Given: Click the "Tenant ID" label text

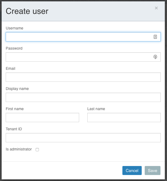Looking at the screenshot, I should click(14, 129).
